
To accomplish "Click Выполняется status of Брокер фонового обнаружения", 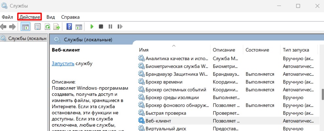I will 260,105.
